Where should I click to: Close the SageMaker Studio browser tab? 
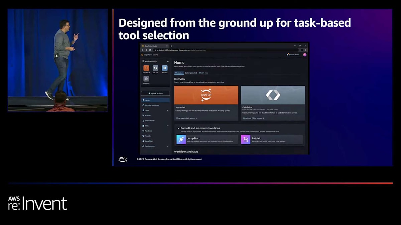coord(167,46)
